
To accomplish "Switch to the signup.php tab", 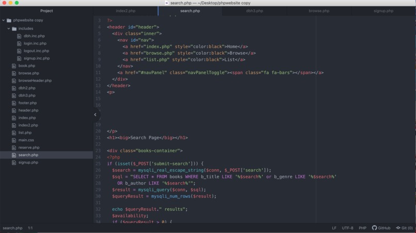I will point(383,11).
